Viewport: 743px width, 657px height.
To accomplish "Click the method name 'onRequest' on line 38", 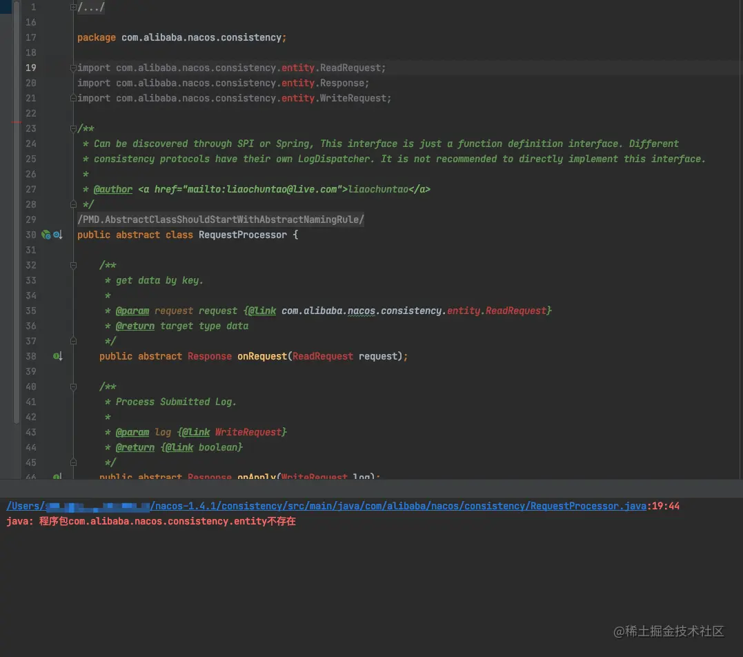I will coord(262,356).
